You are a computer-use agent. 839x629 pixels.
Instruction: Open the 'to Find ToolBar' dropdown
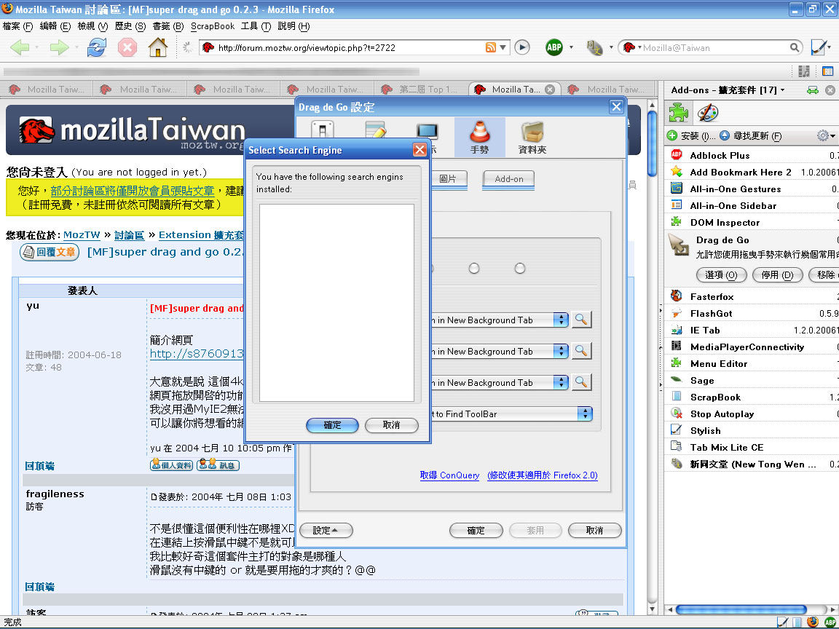[585, 414]
